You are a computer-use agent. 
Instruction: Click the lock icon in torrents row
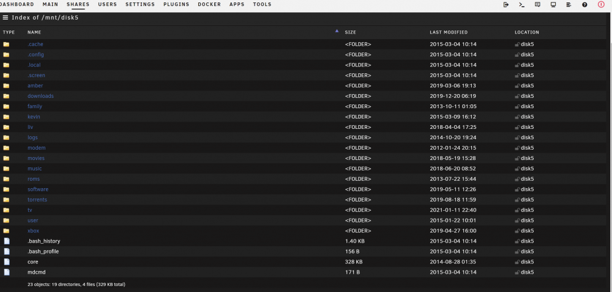[517, 200]
